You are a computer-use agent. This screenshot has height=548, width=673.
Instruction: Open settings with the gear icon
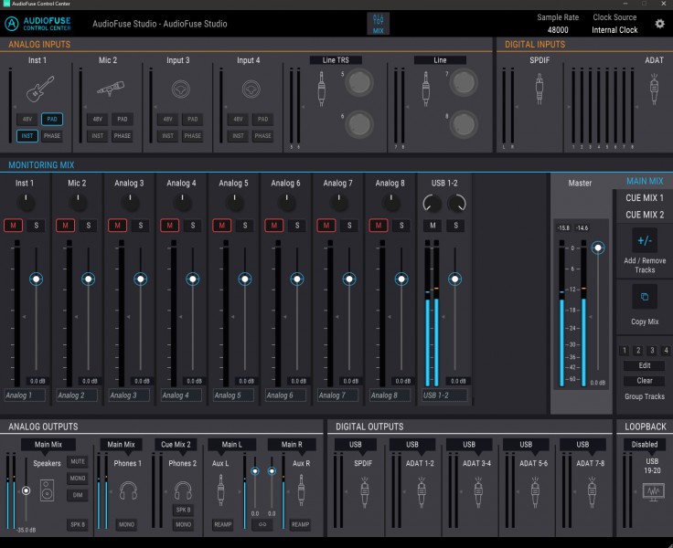pos(659,24)
